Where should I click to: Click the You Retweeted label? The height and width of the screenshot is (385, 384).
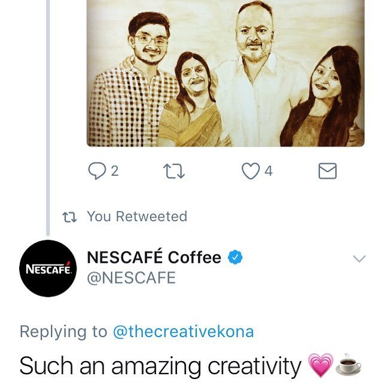tap(137, 216)
